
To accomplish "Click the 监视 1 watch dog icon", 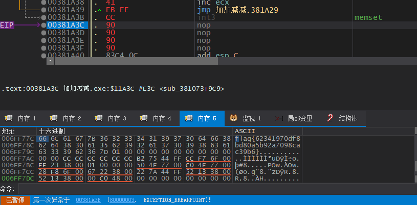I will click(x=234, y=118).
